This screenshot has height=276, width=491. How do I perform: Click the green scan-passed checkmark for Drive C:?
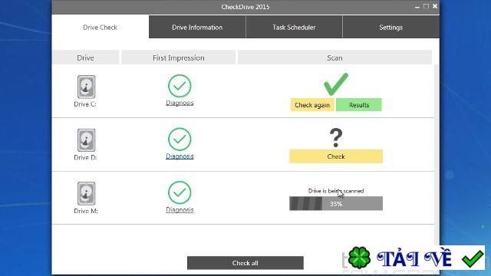(336, 84)
